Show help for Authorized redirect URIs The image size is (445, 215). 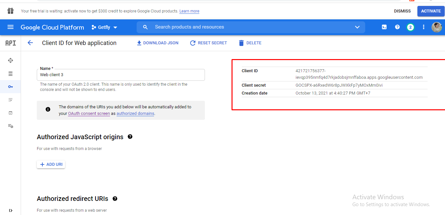point(115,199)
